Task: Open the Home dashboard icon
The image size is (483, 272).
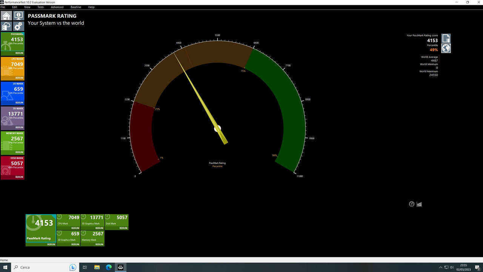Action: (x=6, y=15)
